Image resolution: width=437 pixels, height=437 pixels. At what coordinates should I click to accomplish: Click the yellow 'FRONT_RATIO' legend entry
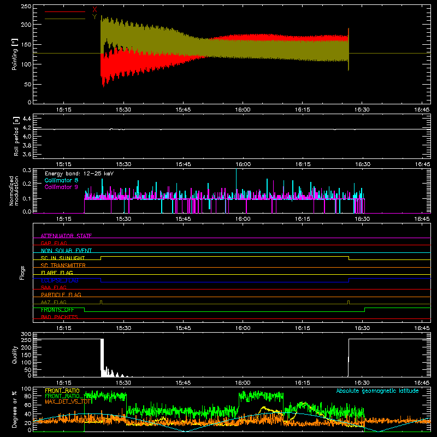[x=62, y=391]
